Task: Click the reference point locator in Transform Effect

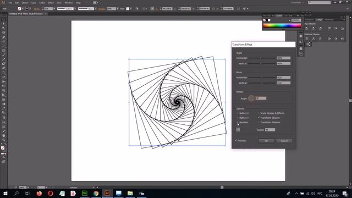Action: point(238,130)
